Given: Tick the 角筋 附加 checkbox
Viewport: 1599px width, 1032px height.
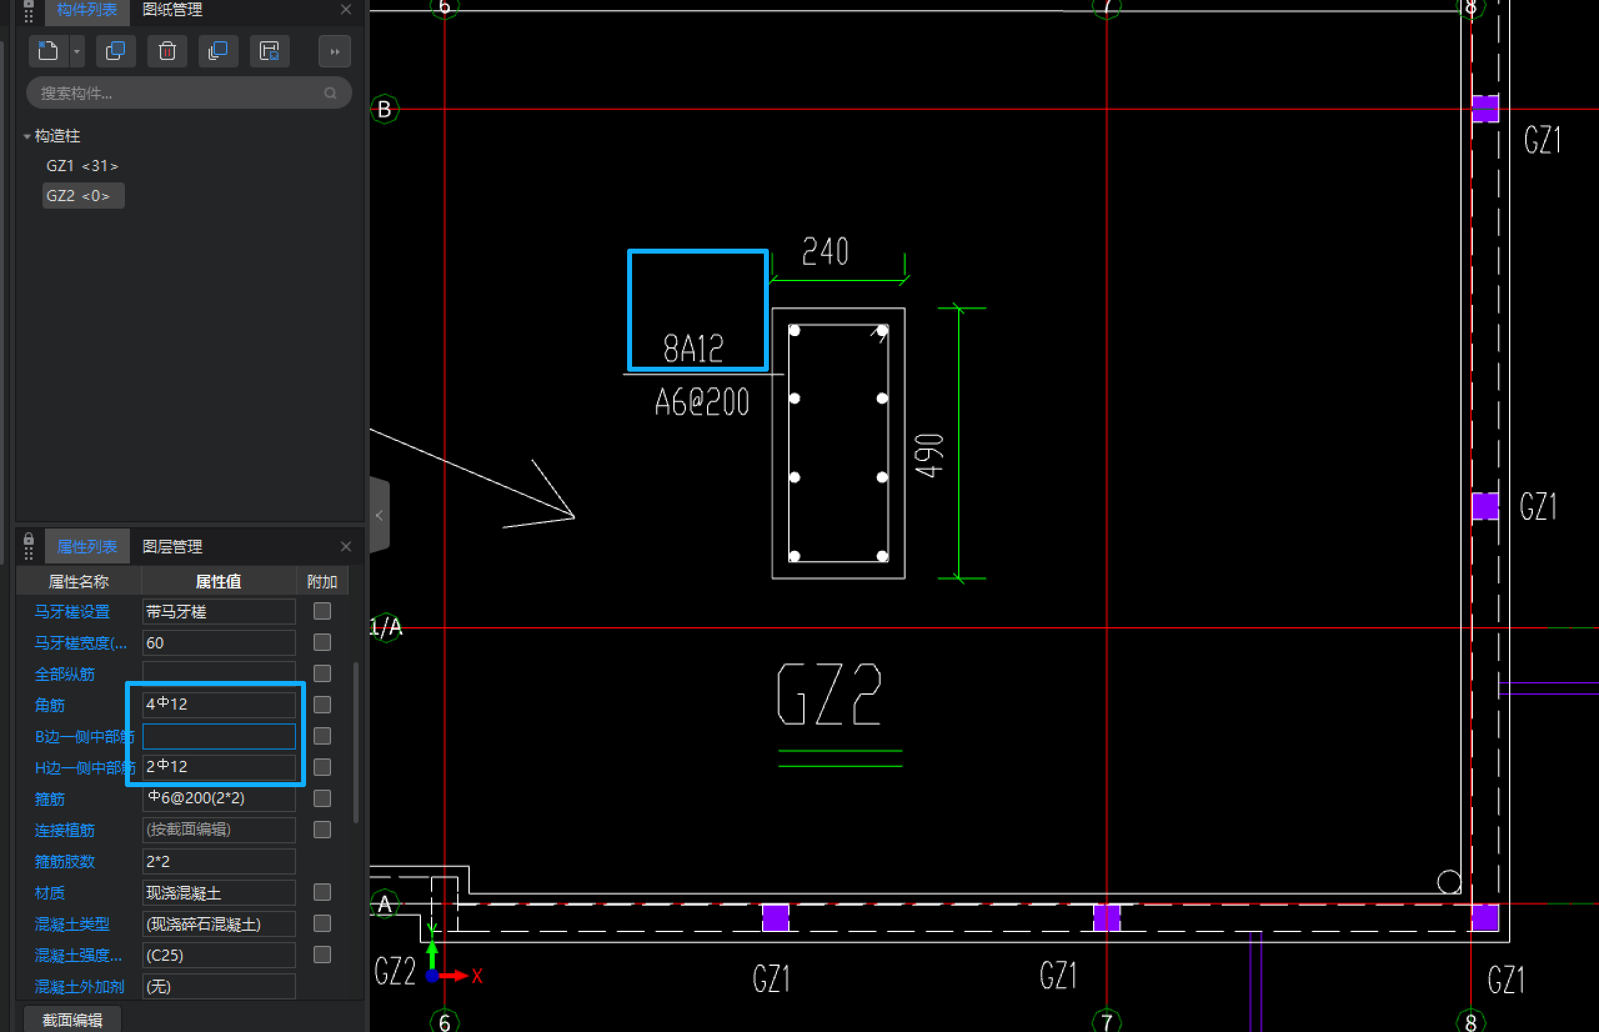Looking at the screenshot, I should [322, 704].
